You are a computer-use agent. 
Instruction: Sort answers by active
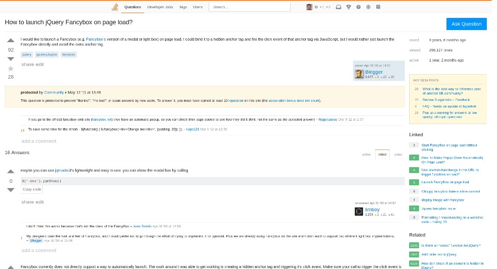pos(366,155)
